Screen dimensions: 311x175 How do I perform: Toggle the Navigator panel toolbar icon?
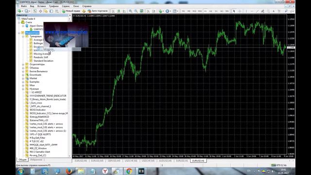[46, 11]
